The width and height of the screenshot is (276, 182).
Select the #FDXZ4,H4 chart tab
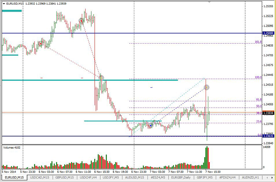pyautogui.click(x=227, y=177)
